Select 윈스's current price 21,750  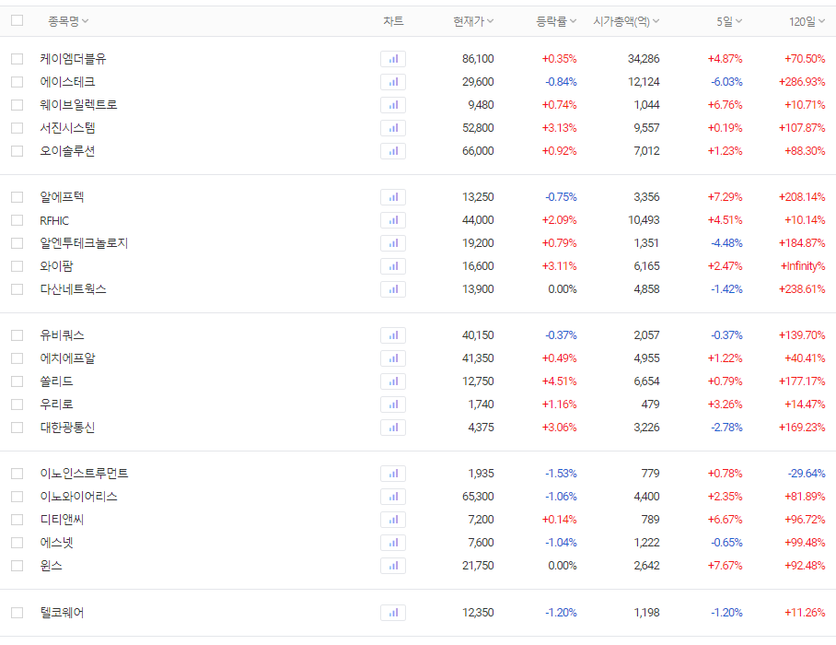pyautogui.click(x=478, y=566)
